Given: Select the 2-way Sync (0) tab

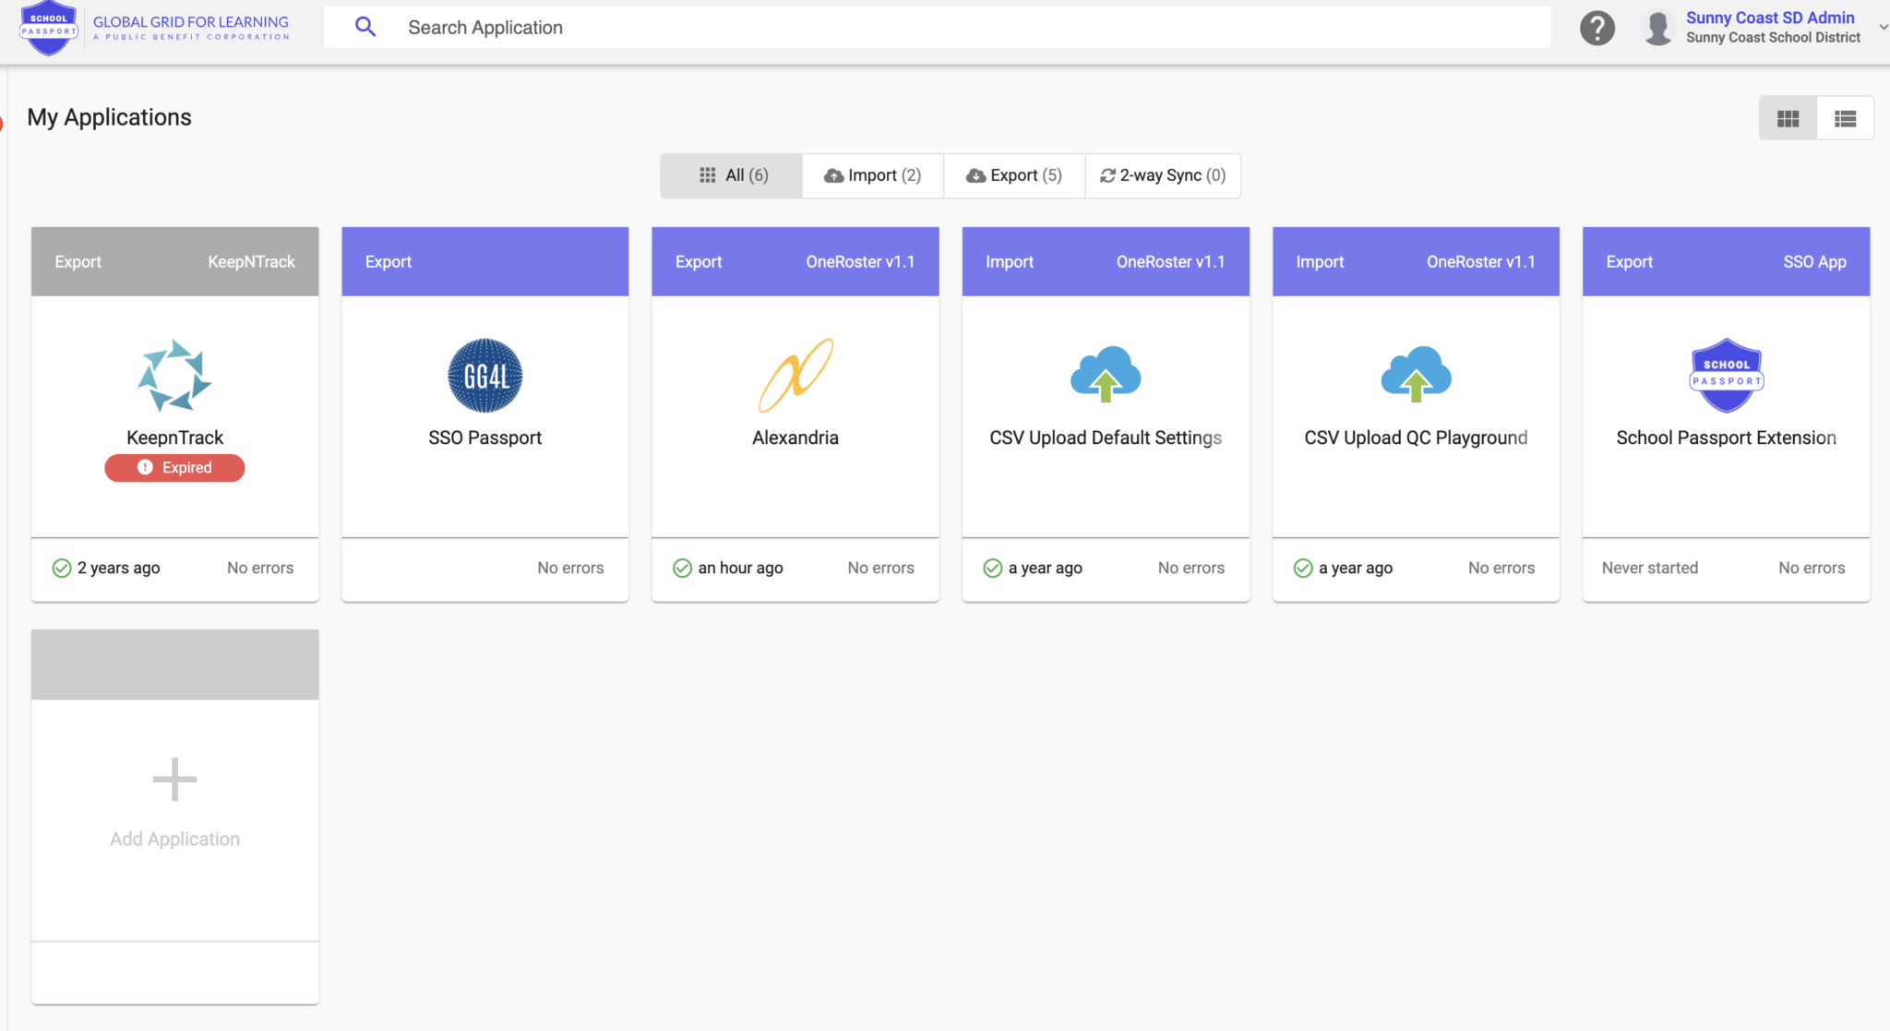Looking at the screenshot, I should click(x=1163, y=175).
